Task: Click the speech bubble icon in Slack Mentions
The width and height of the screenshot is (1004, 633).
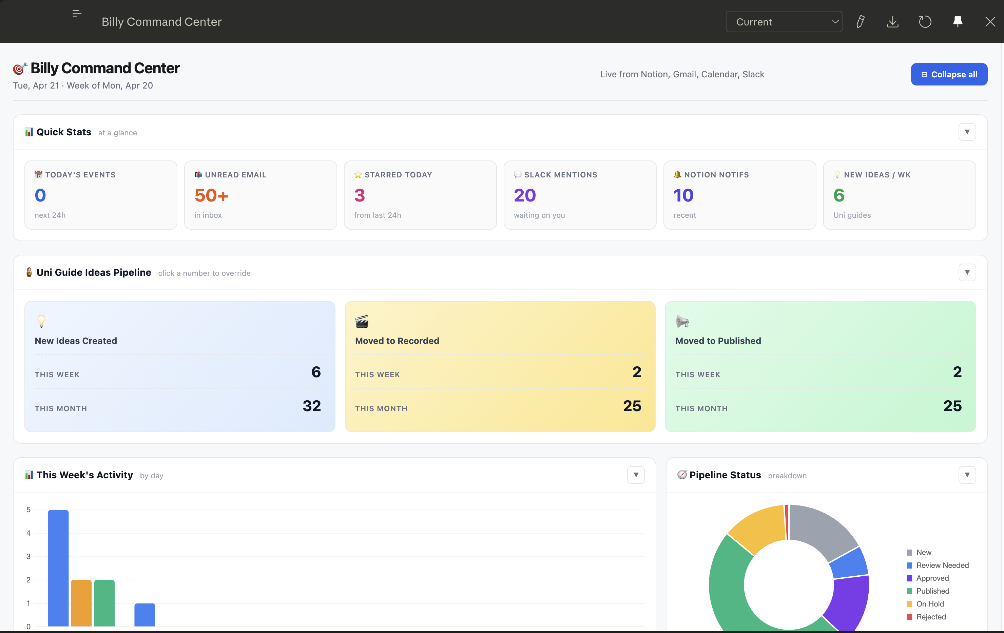Action: click(517, 175)
